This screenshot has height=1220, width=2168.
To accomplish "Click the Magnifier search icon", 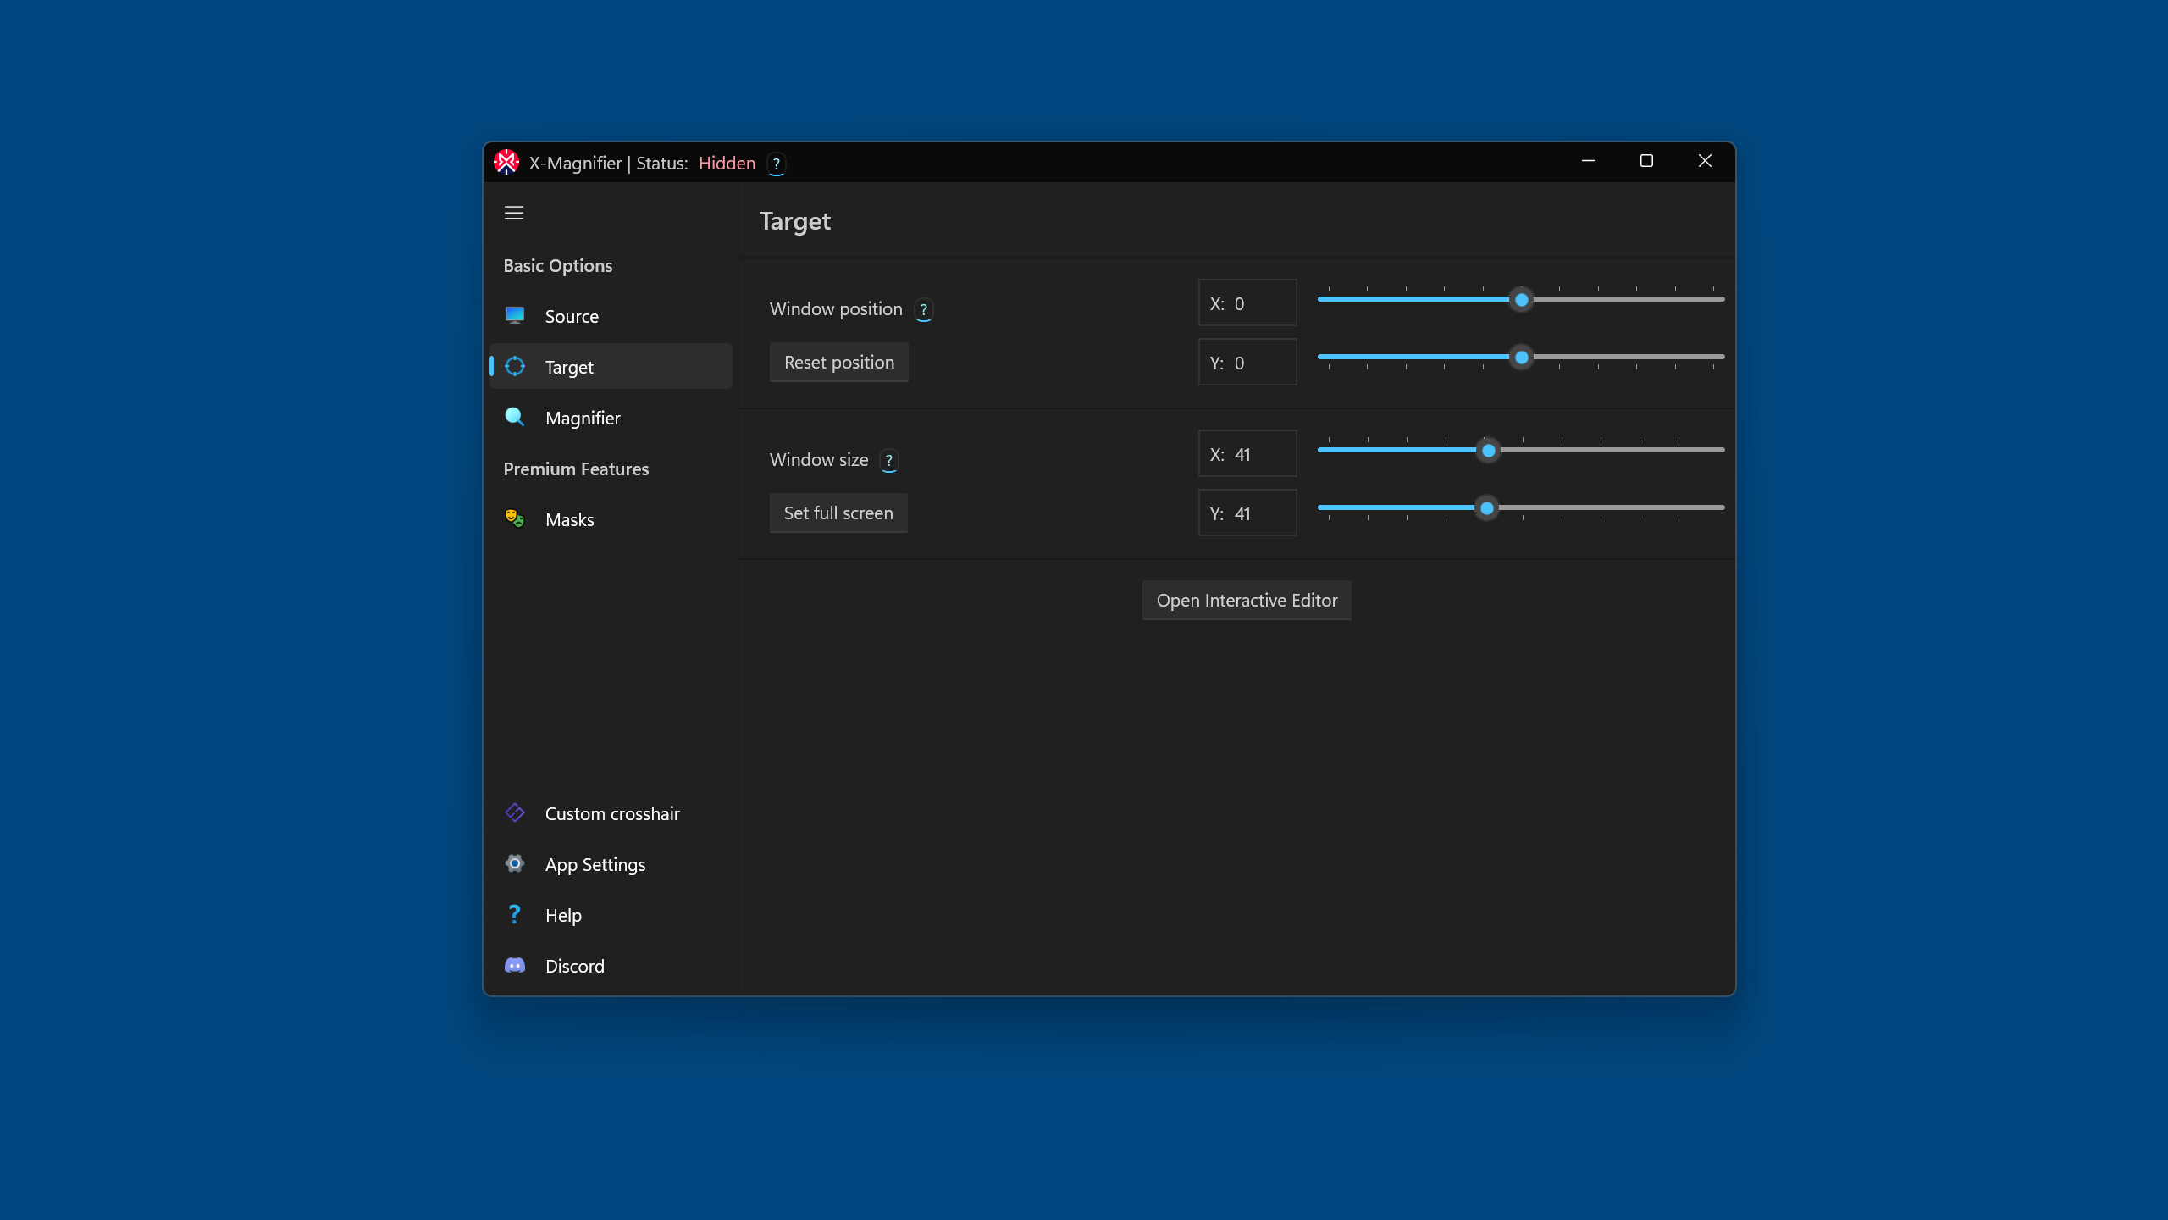I will [x=515, y=417].
